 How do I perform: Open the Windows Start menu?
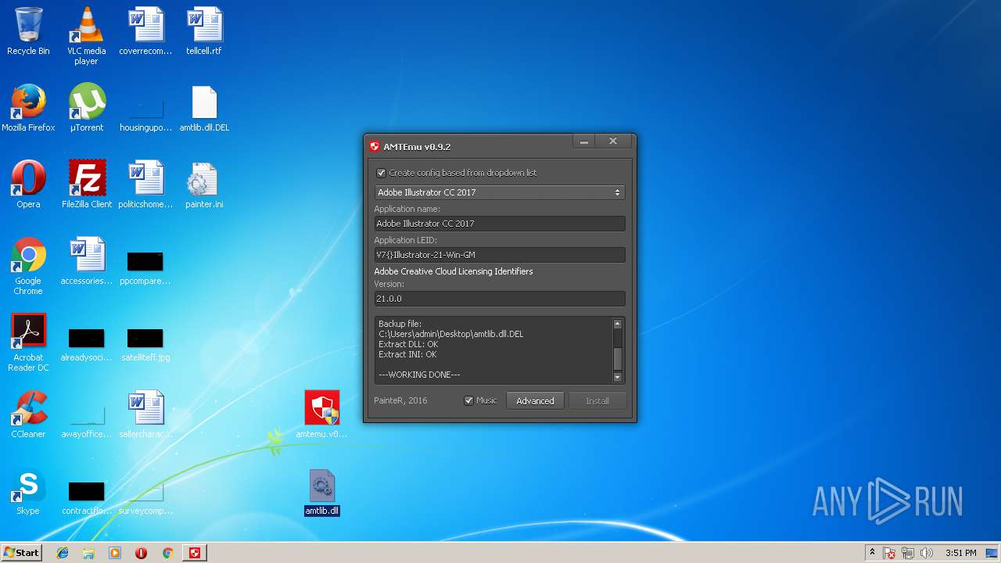[x=21, y=553]
